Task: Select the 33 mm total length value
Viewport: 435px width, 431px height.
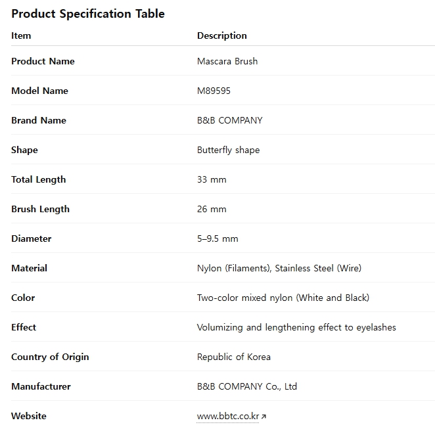Action: [x=212, y=179]
